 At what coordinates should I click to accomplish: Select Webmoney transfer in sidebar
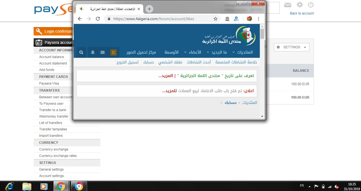coord(54,116)
